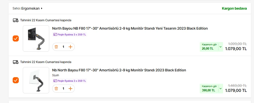Increase quantity of first monitor stand

[x=70, y=47]
